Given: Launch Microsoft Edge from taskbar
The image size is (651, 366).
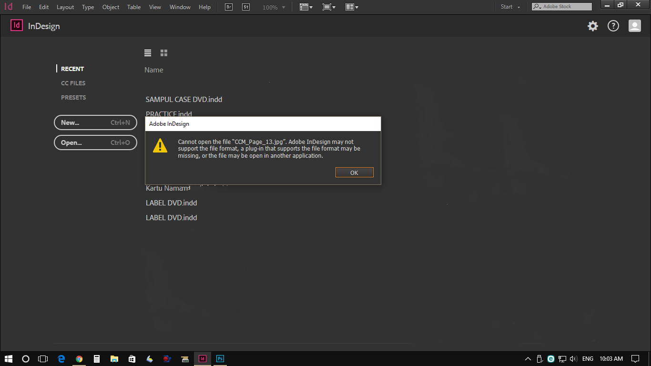Looking at the screenshot, I should pos(61,359).
